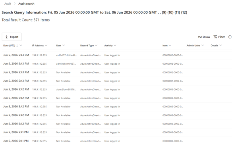
Task: Click item 00000003-0000-0... in the alans@crm98376 row
Action: tap(173, 90)
